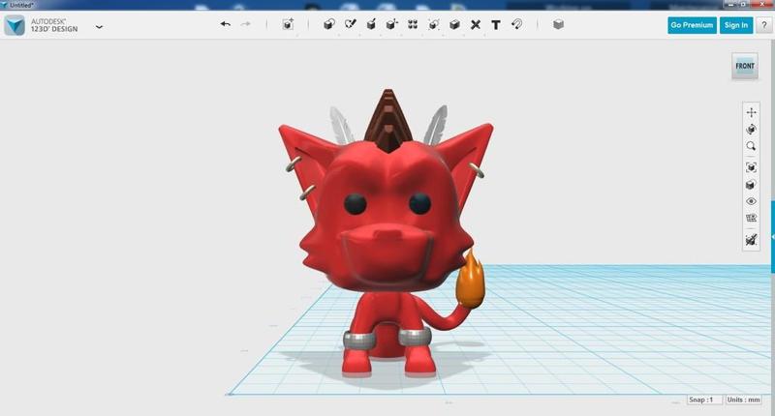The width and height of the screenshot is (775, 416).
Task: Select the Pan navigation tool
Action: (x=752, y=112)
